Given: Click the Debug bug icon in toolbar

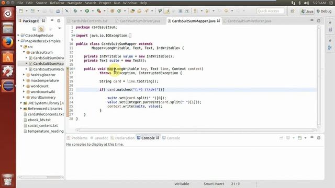Looking at the screenshot, I should (75, 11).
